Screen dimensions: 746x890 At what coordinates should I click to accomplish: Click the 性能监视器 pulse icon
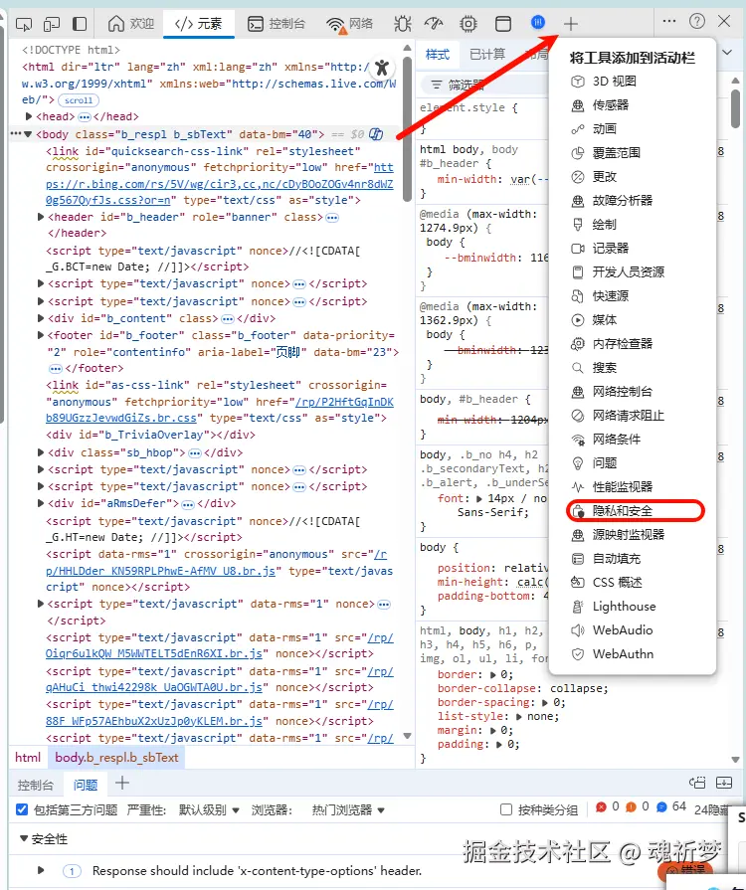click(x=577, y=487)
